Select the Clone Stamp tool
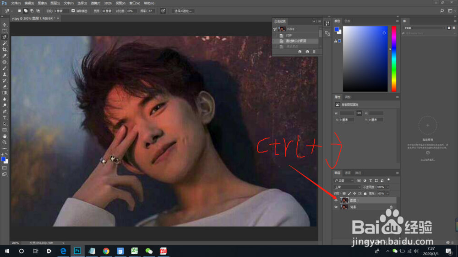This screenshot has width=458, height=257. pyautogui.click(x=5, y=74)
